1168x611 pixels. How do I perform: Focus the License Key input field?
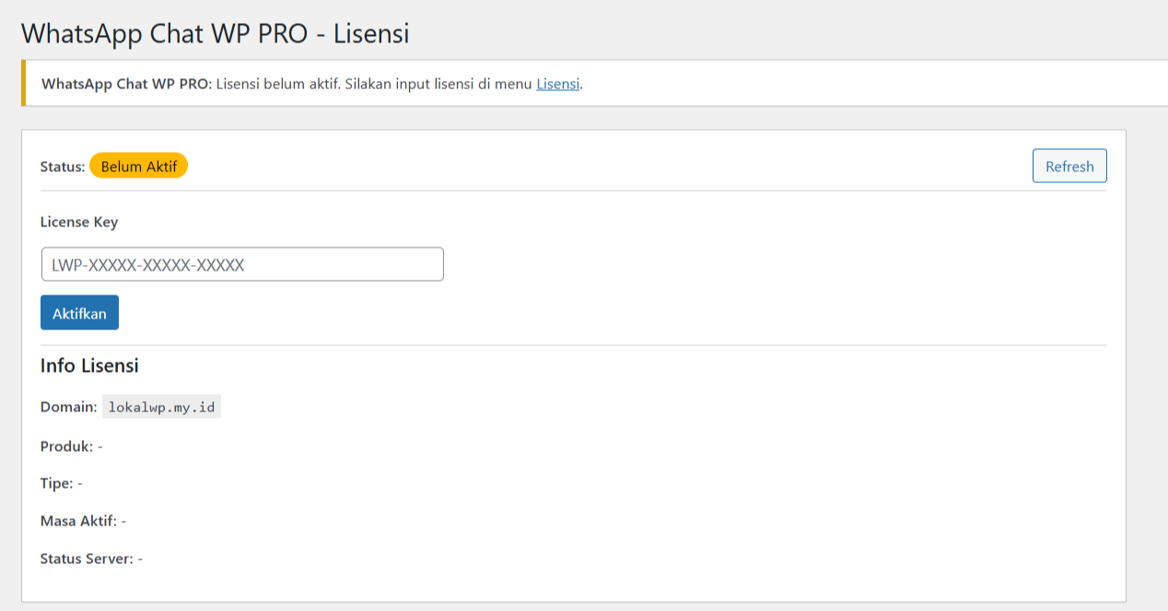coord(242,264)
